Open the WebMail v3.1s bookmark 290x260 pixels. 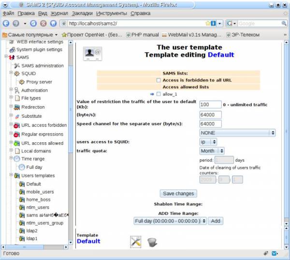tap(191, 35)
